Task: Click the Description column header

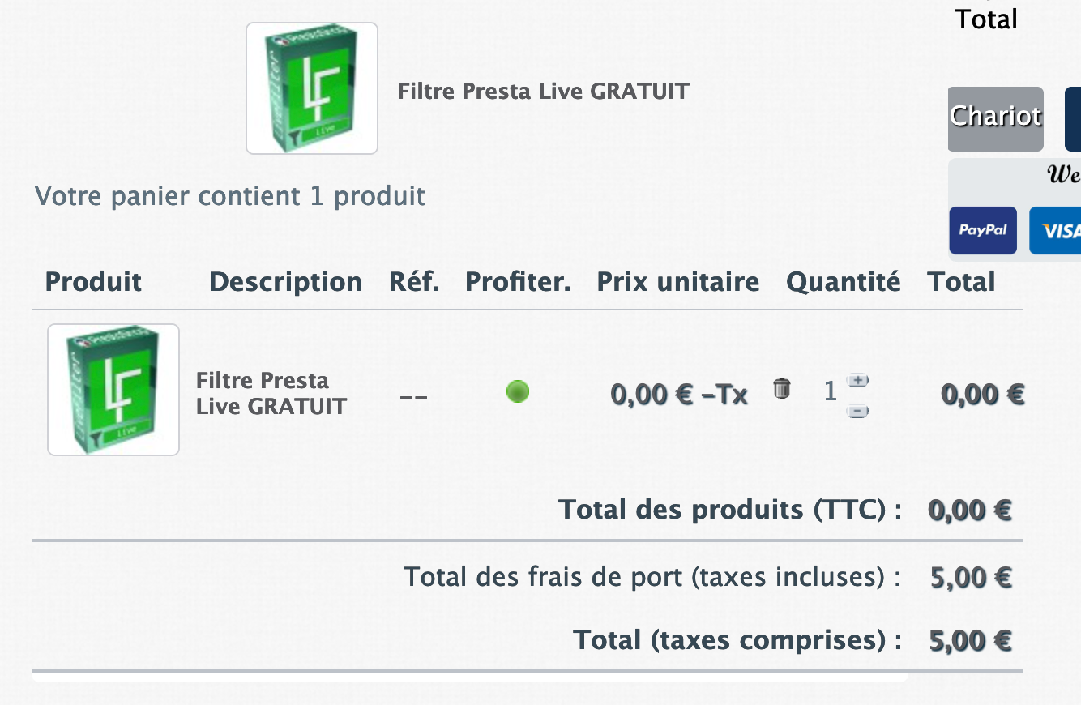Action: pos(285,282)
